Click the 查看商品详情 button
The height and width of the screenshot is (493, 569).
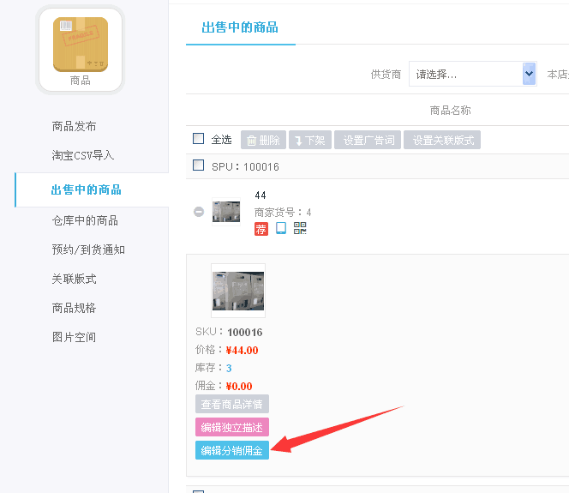(x=232, y=404)
